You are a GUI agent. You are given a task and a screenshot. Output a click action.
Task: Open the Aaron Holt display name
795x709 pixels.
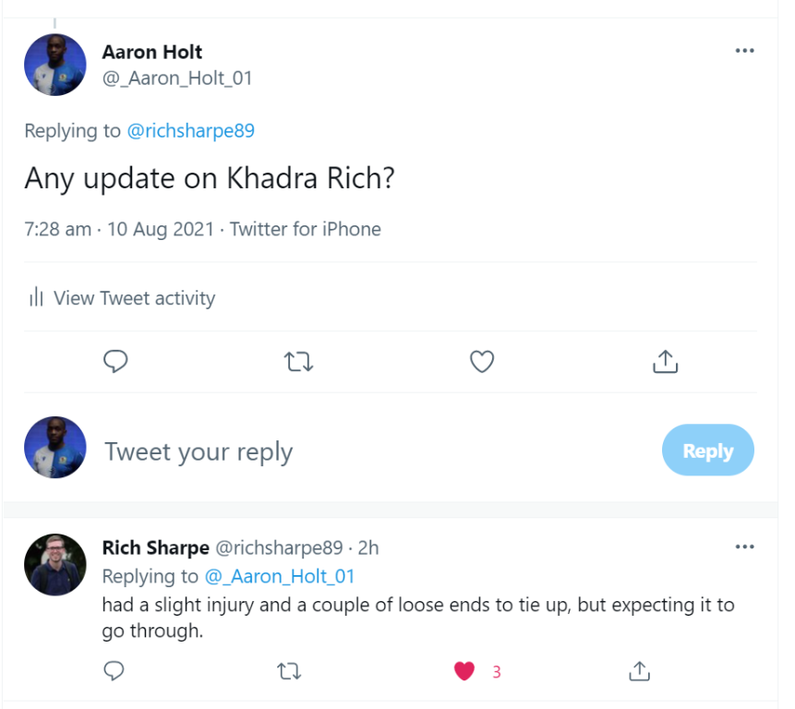[152, 52]
